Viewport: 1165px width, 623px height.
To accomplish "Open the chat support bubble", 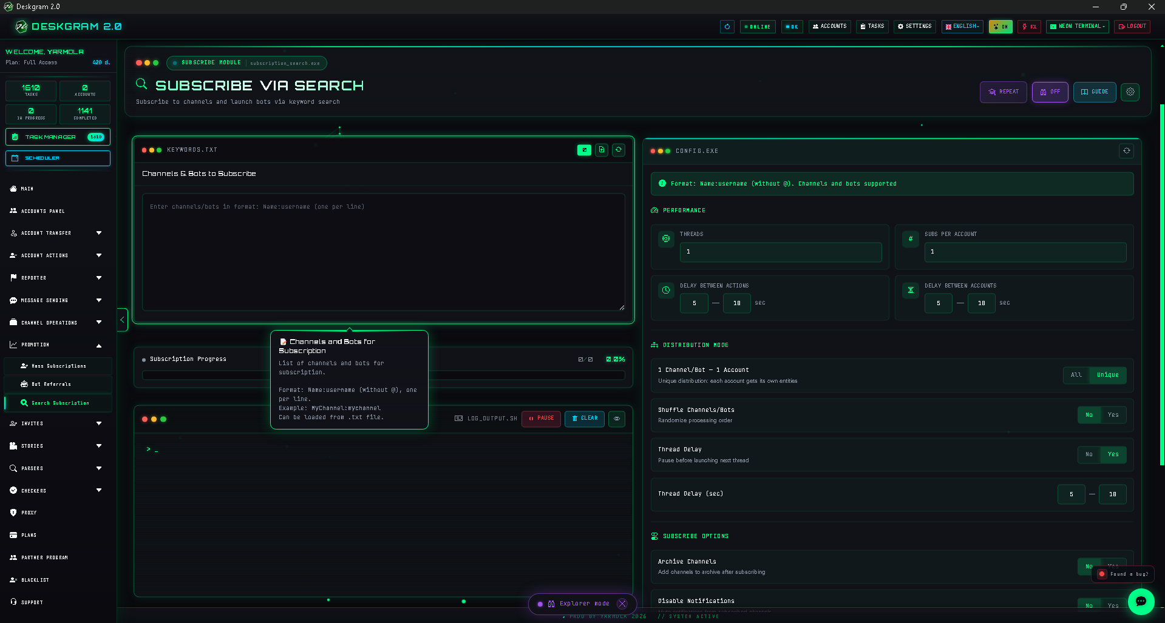I will point(1141,601).
